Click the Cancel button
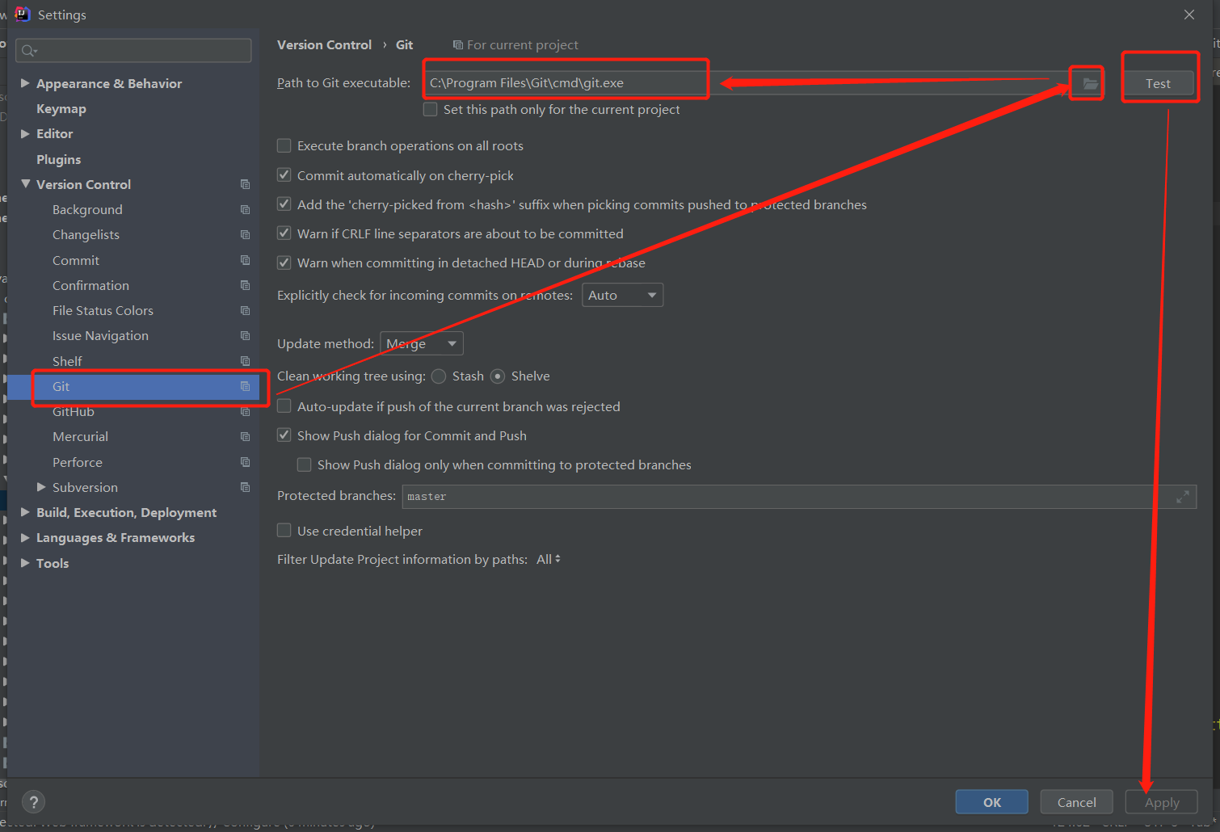 click(1077, 802)
